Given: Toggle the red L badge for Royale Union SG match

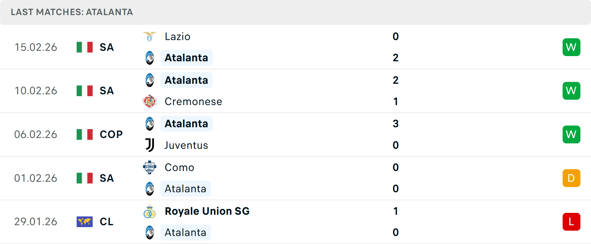Looking at the screenshot, I should tap(571, 222).
